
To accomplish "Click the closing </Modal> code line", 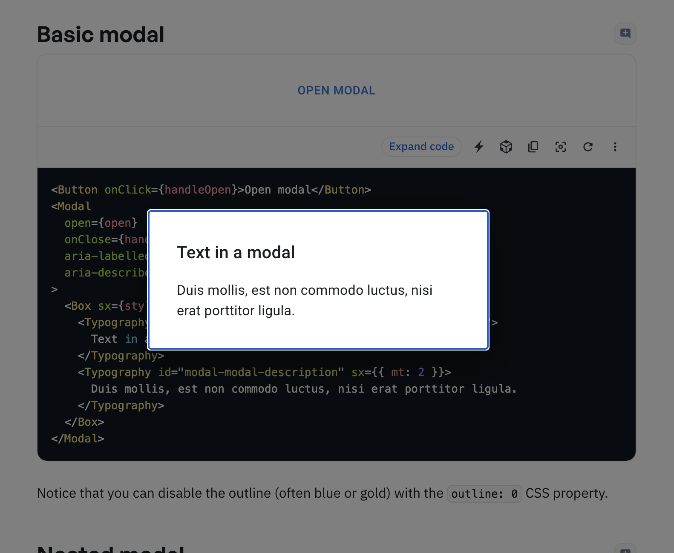I will point(78,439).
